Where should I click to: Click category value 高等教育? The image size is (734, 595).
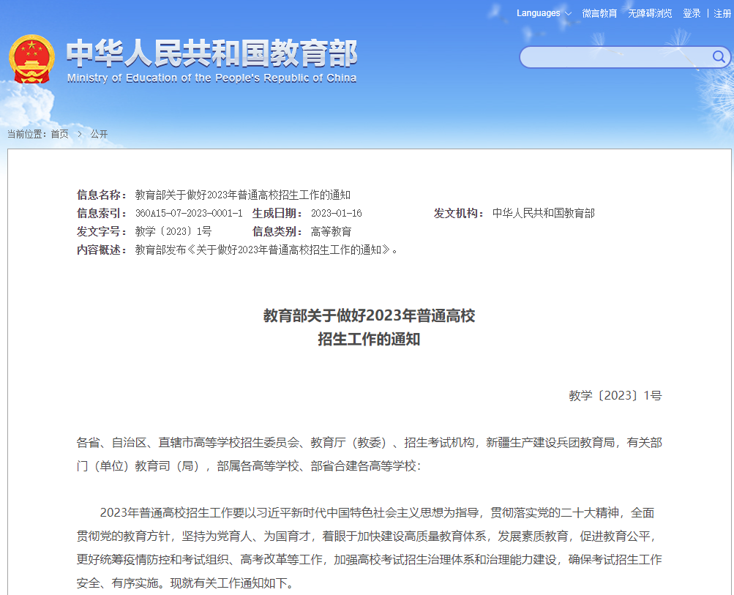331,232
